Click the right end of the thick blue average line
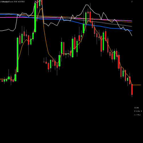The width and height of the screenshot is (143, 143). [x=132, y=31]
